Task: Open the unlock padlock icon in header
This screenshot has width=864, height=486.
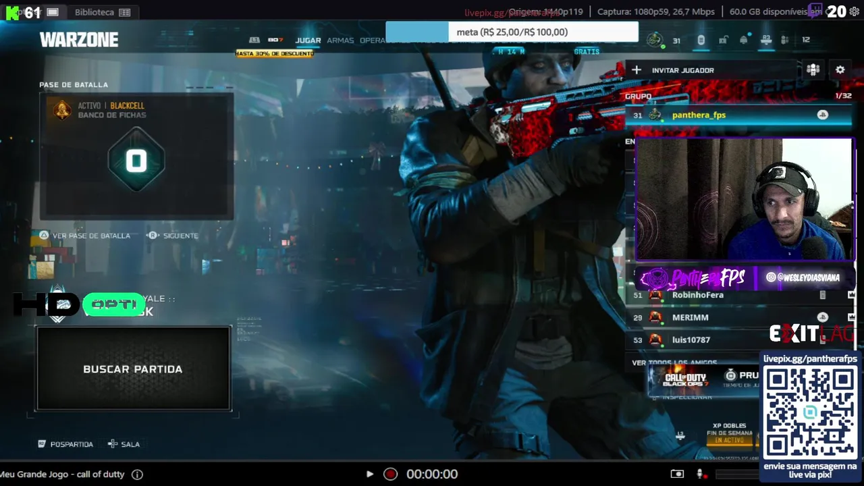Action: coord(723,40)
